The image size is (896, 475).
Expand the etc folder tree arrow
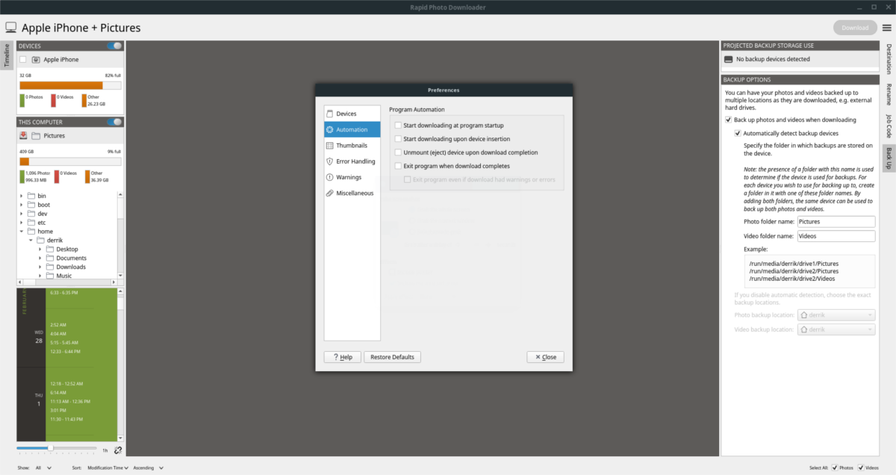22,223
